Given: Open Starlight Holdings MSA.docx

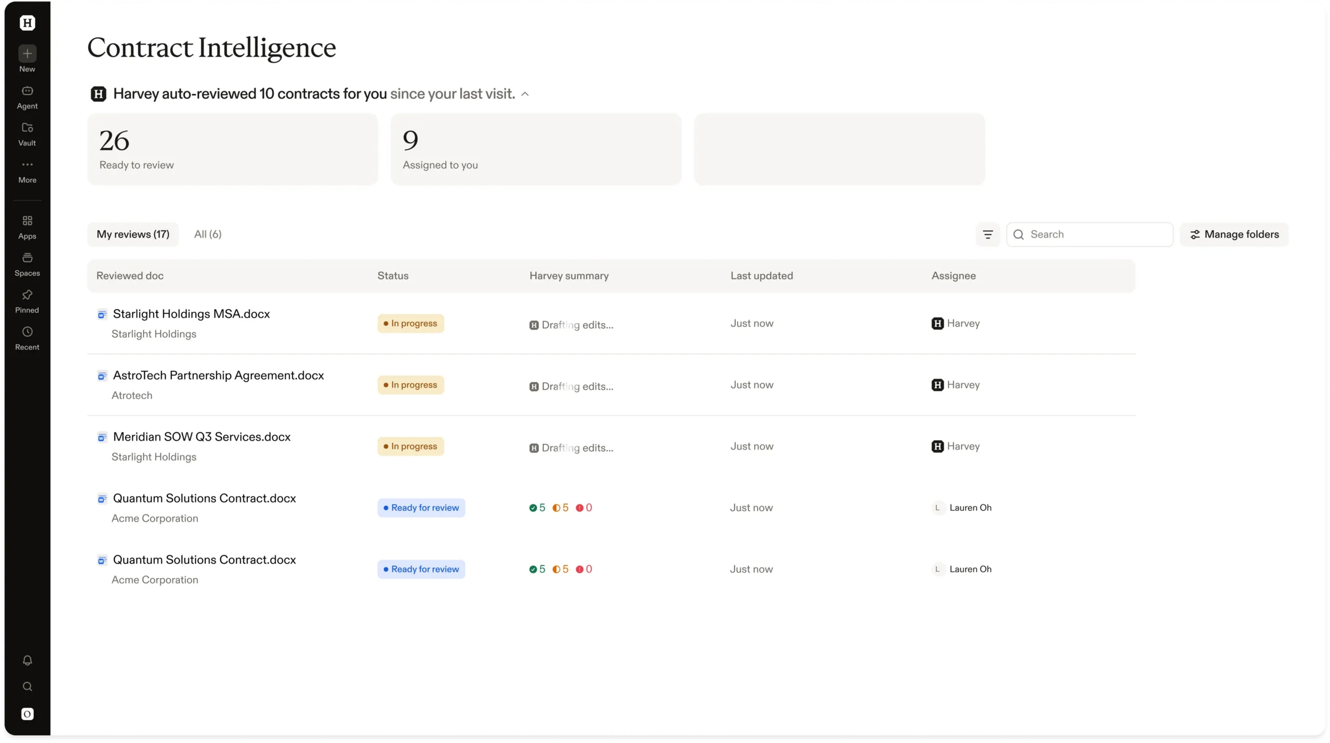Looking at the screenshot, I should (191, 314).
